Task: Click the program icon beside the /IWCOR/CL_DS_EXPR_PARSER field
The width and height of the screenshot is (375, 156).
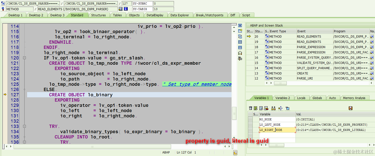Action: [x=3, y=4]
